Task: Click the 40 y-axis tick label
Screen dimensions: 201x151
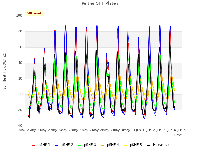Action: tap(20, 63)
